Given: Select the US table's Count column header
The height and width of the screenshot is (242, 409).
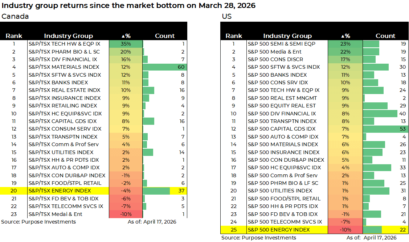Looking at the screenshot, I should (385, 36).
